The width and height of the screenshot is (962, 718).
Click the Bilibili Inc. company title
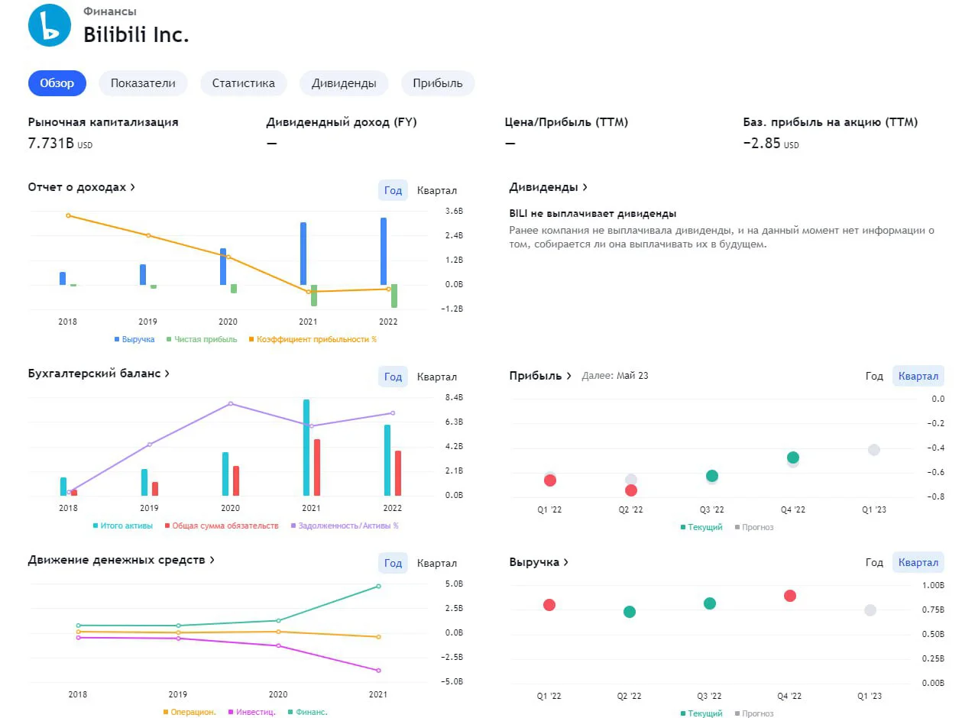click(x=136, y=35)
